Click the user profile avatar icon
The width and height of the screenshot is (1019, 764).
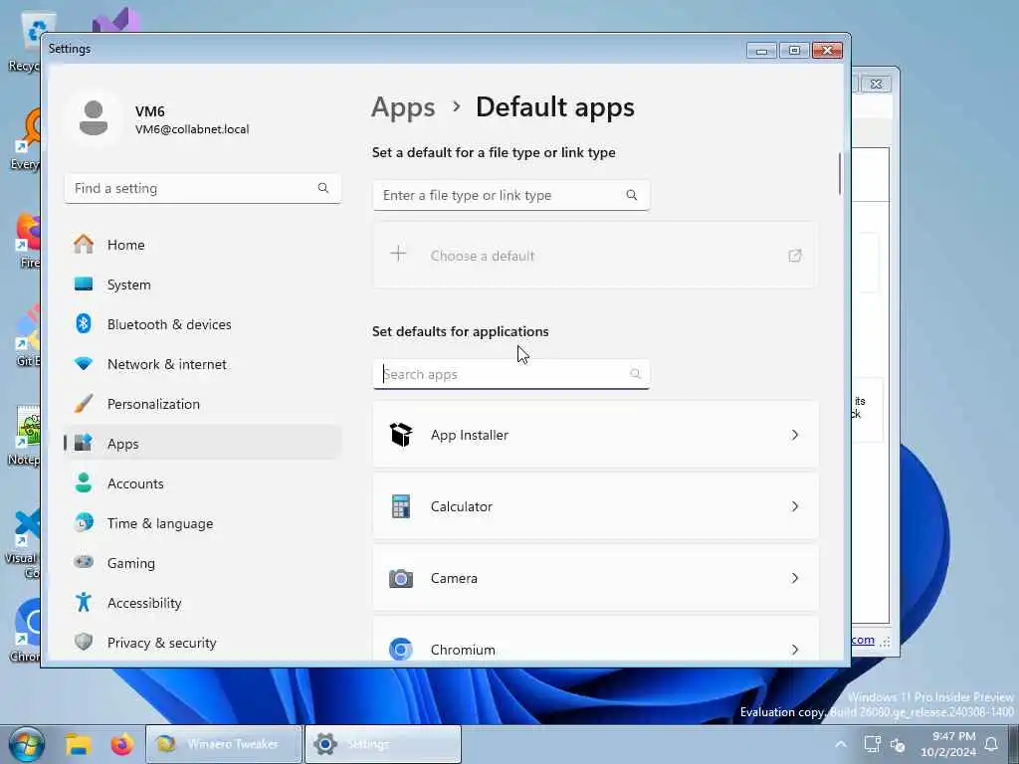click(x=94, y=118)
